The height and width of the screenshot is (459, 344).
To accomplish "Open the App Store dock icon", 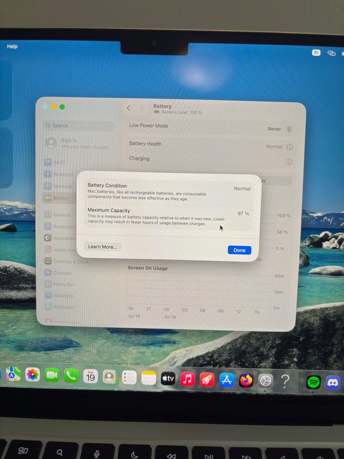I will point(226,380).
